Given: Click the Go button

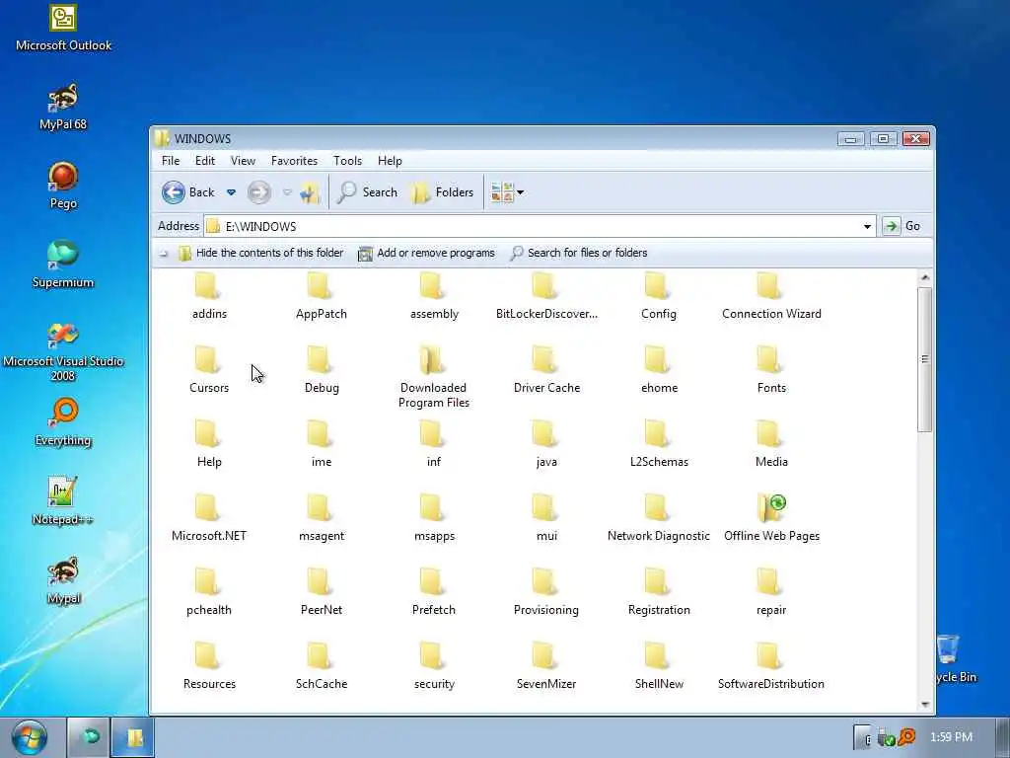Looking at the screenshot, I should click(902, 226).
